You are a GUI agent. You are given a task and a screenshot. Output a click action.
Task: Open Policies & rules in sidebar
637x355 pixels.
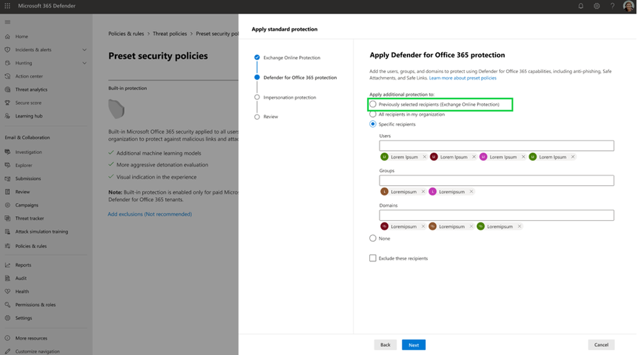[x=31, y=246]
